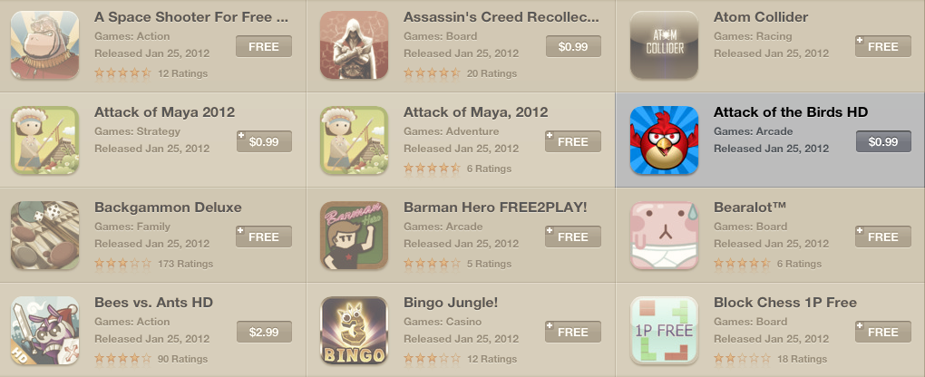Download Backgammon Deluxe via its FREE button
The image size is (925, 377).
(264, 237)
